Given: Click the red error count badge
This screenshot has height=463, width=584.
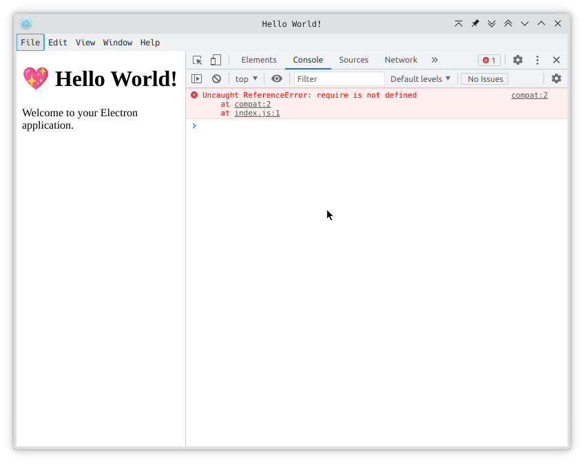Looking at the screenshot, I should (x=489, y=60).
